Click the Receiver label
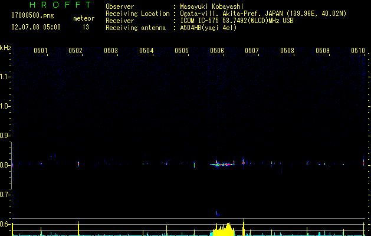Screen dimensions: 371x236 [120, 21]
